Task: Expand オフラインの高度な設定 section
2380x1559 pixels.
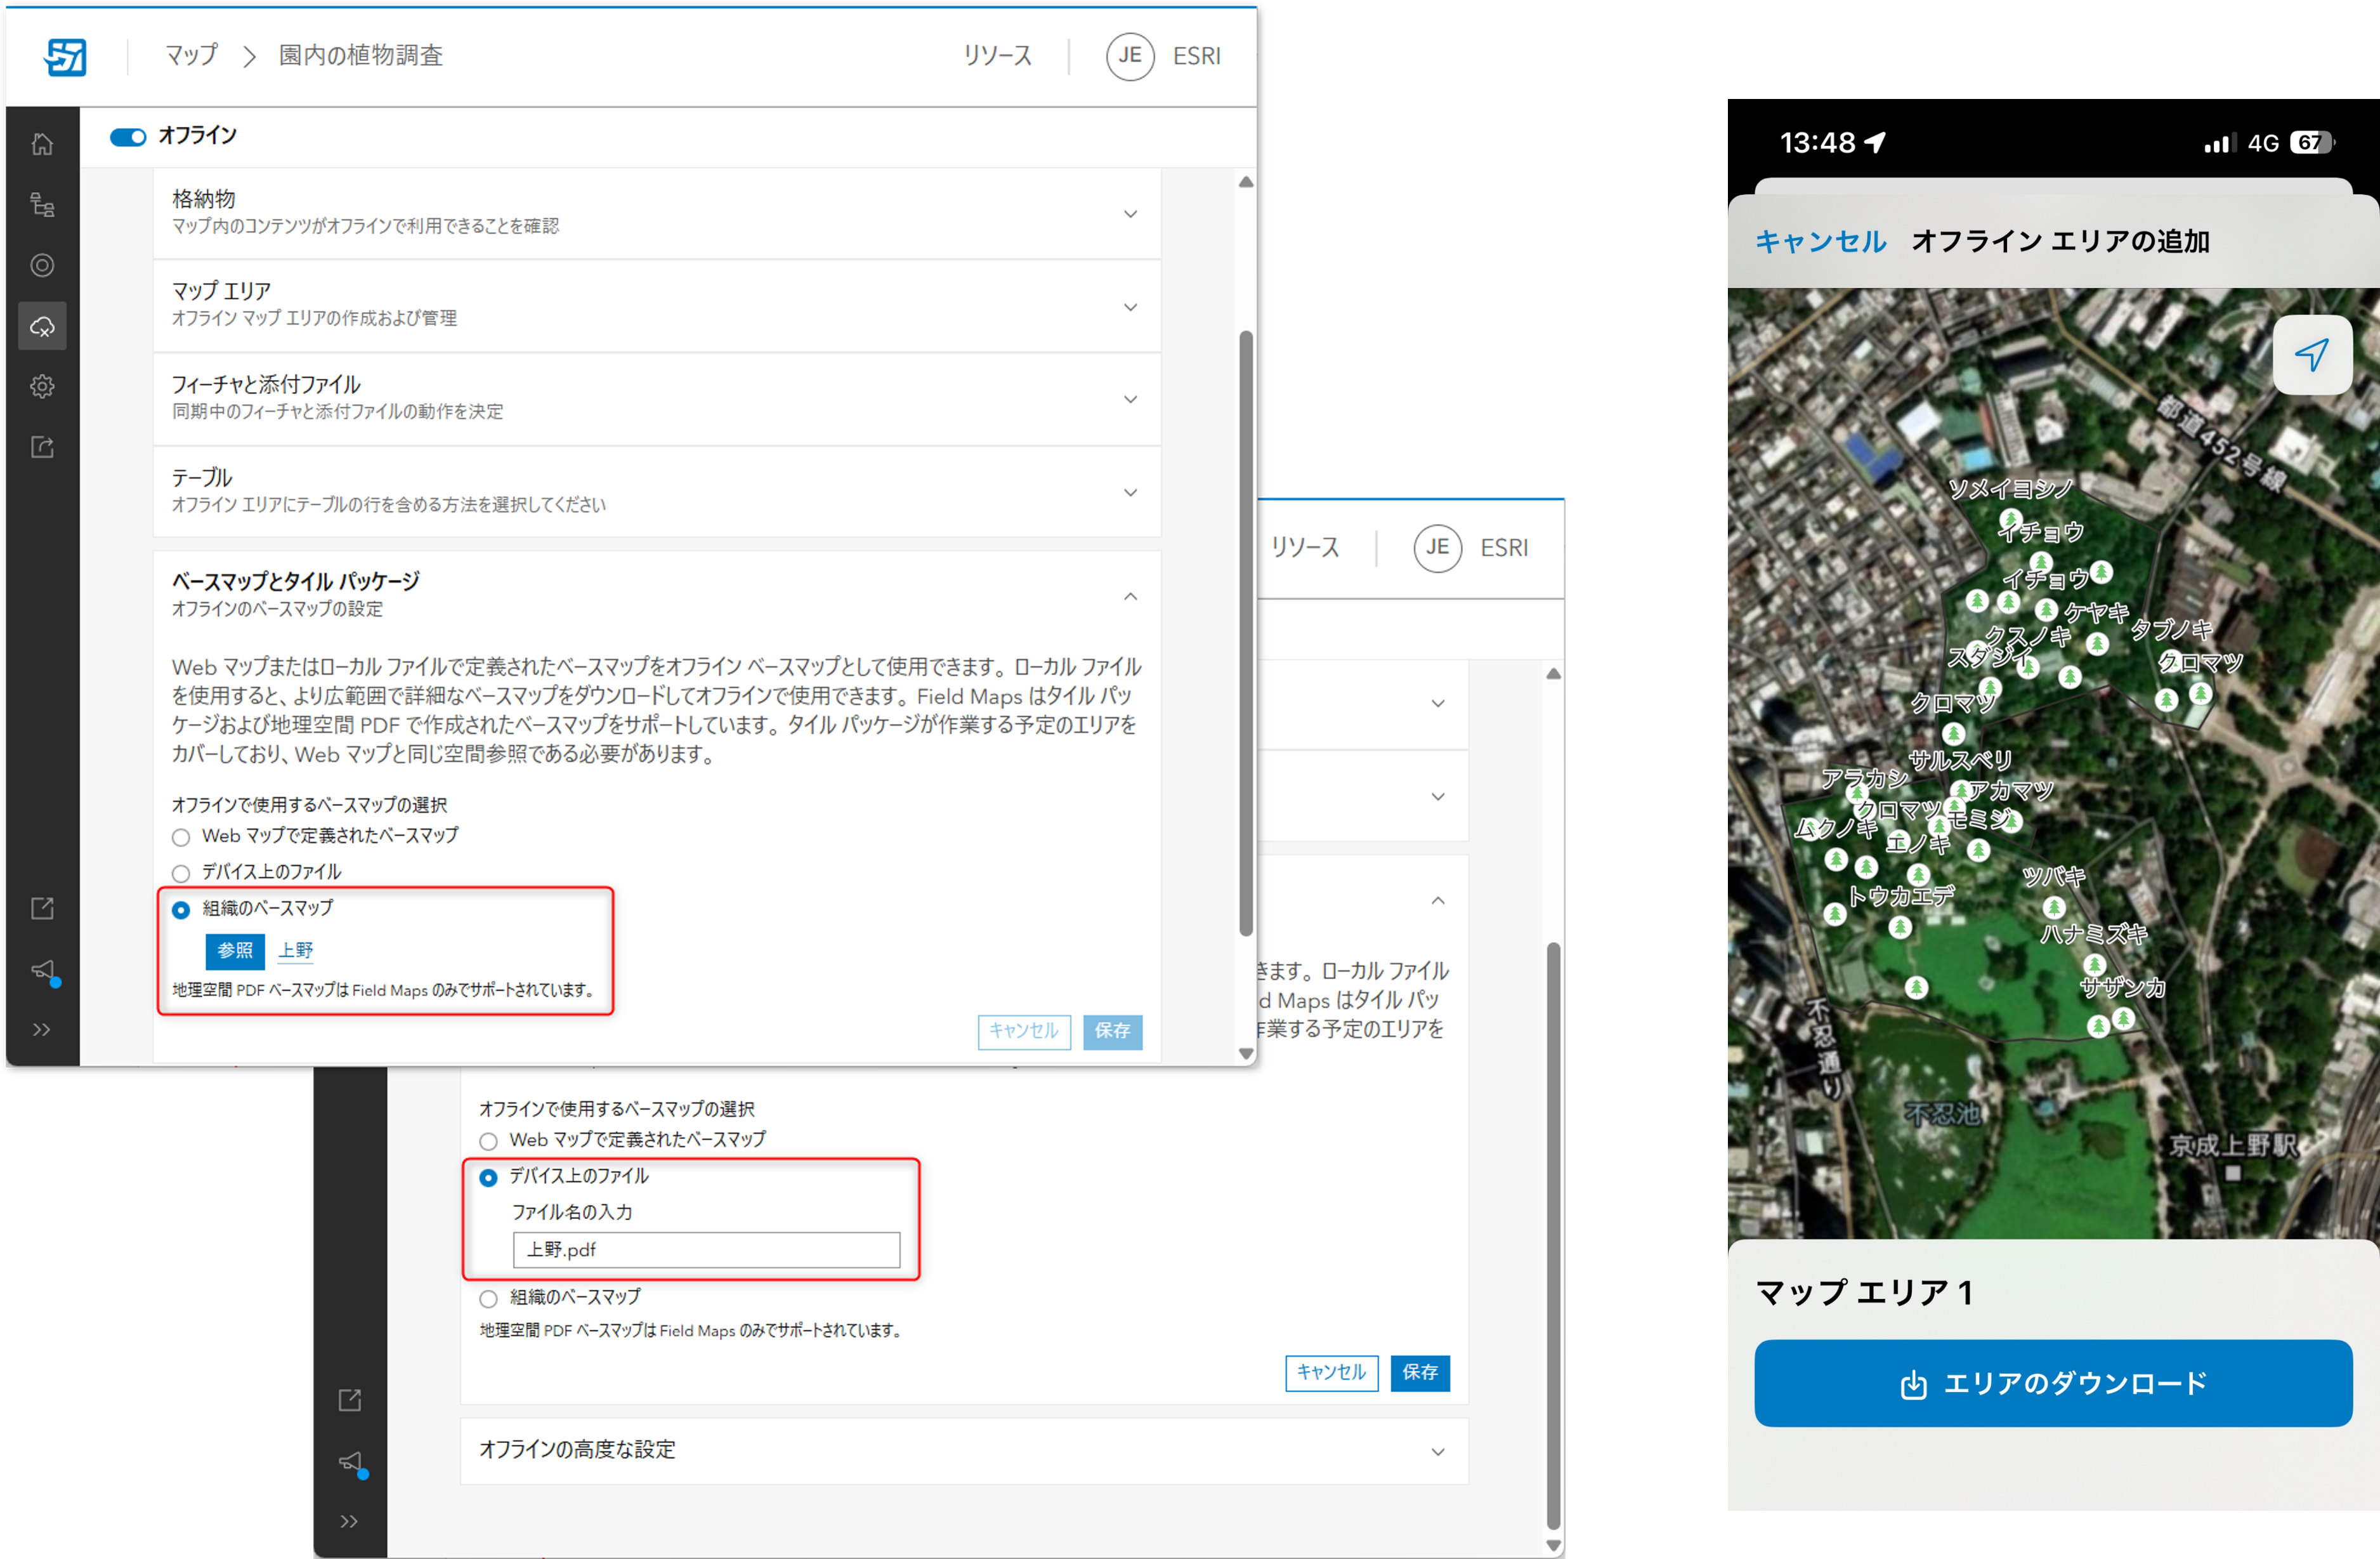Action: click(x=963, y=1450)
